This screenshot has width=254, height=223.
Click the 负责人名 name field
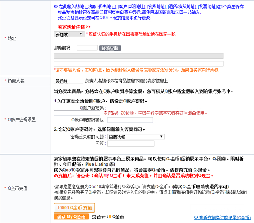(x=68, y=81)
